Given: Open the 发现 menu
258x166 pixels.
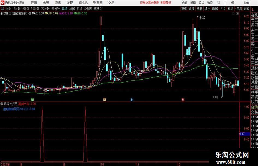Looking at the screenshot, I should pos(70,3).
